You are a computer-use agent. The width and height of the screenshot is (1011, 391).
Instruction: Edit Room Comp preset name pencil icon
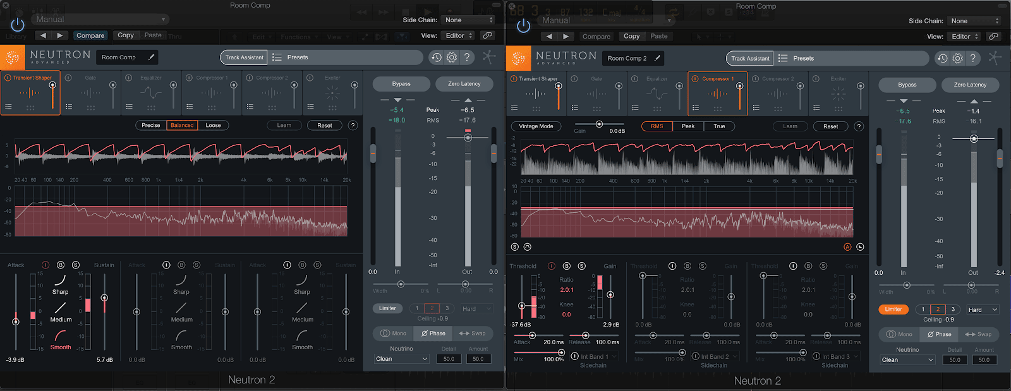click(x=151, y=57)
